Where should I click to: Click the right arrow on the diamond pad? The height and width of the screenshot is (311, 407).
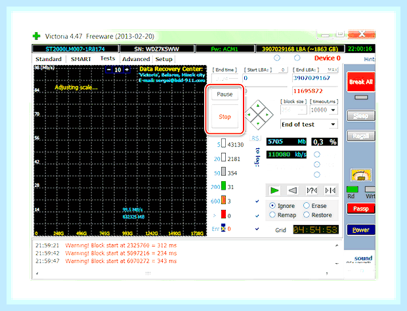pyautogui.click(x=267, y=114)
